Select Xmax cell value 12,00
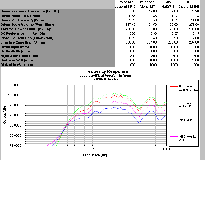Viewport: 205px width, 198px height. click(x=195, y=38)
